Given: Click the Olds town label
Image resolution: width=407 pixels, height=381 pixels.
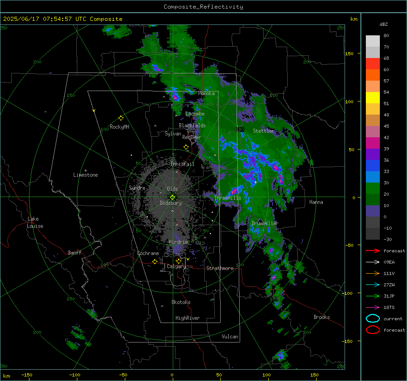Looking at the screenshot, I should pos(172,189).
